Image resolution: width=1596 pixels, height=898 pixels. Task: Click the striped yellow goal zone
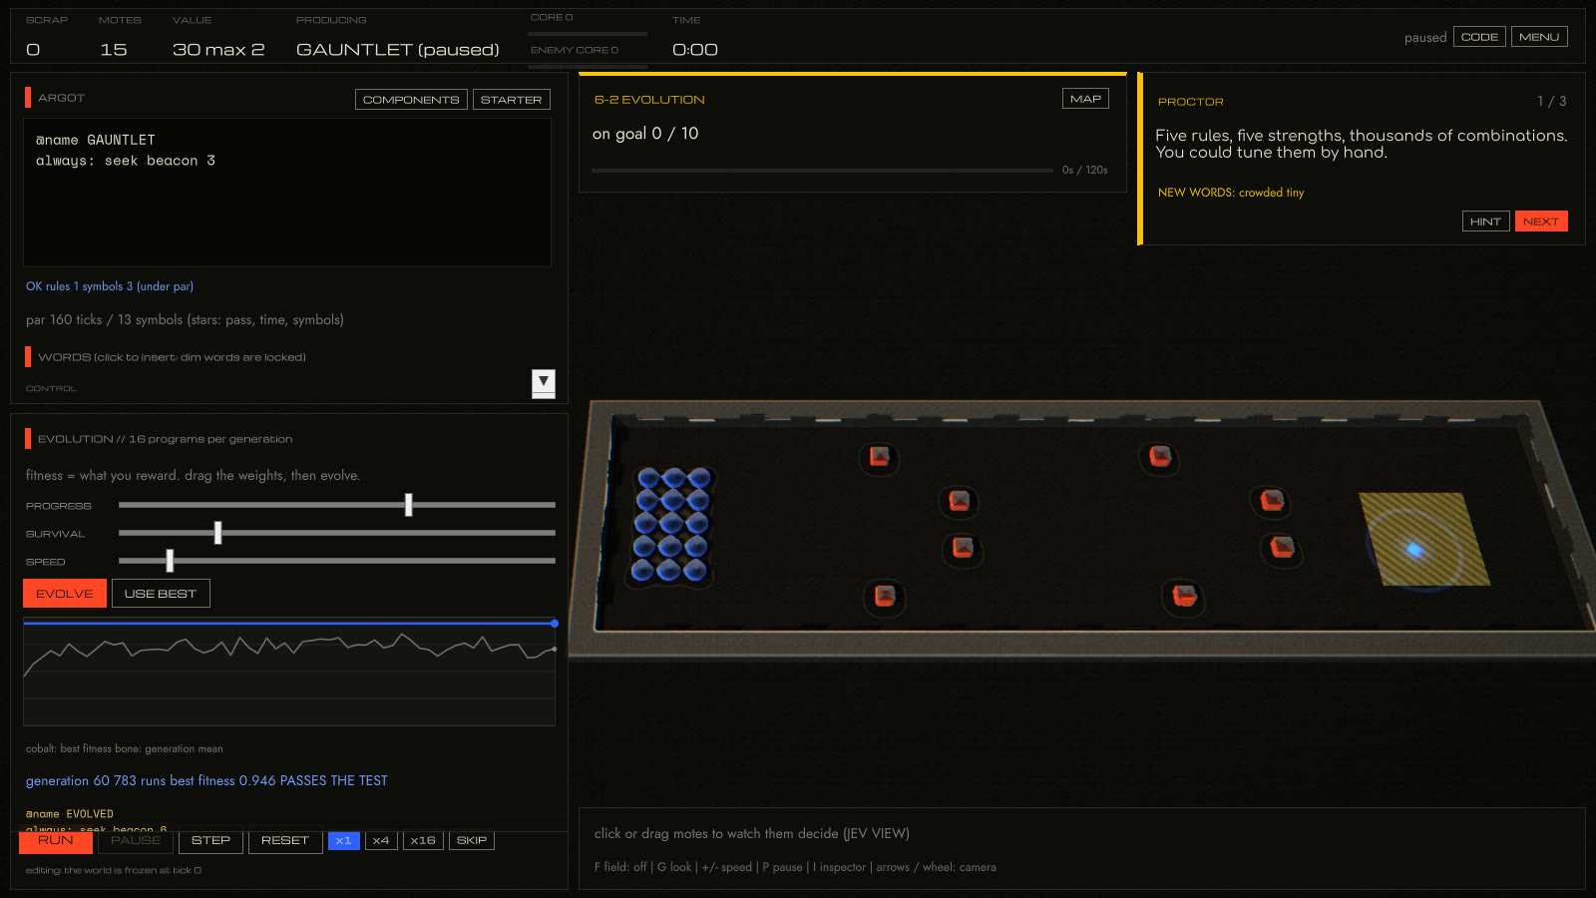point(1423,539)
